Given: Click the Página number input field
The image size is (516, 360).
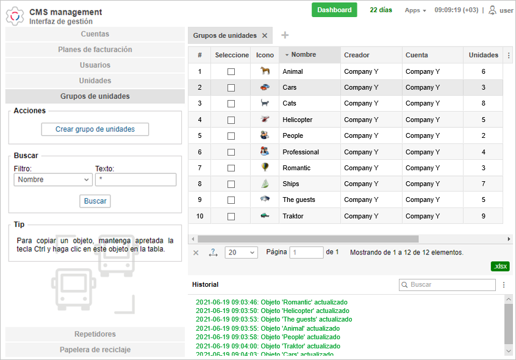Looking at the screenshot, I should pyautogui.click(x=306, y=253).
